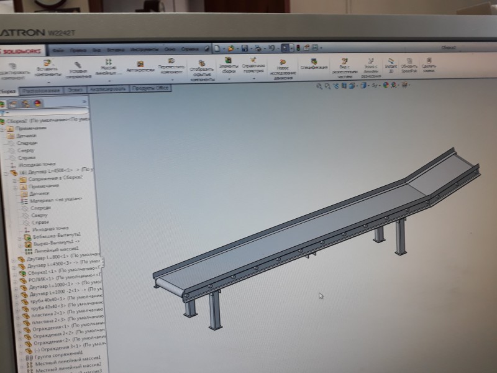The width and height of the screenshot is (497, 373).
Task: Click the Save diskette icon
Action: point(244,48)
